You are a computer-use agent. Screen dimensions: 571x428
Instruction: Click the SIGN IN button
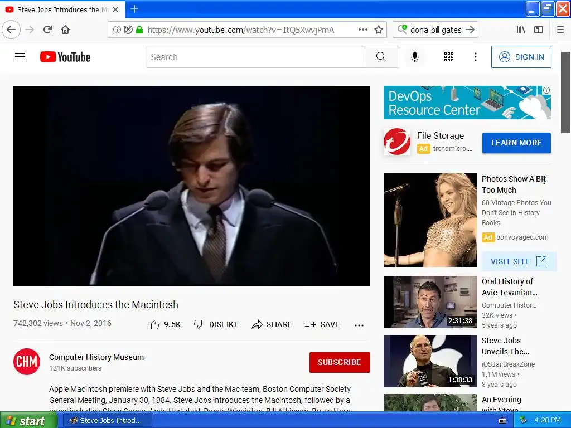point(521,57)
